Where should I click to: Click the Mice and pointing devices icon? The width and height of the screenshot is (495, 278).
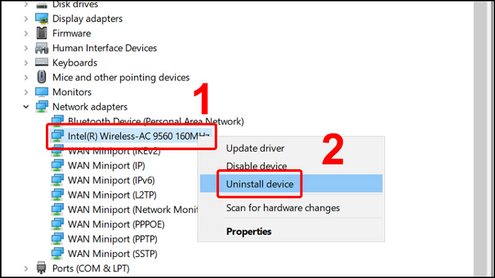click(41, 77)
